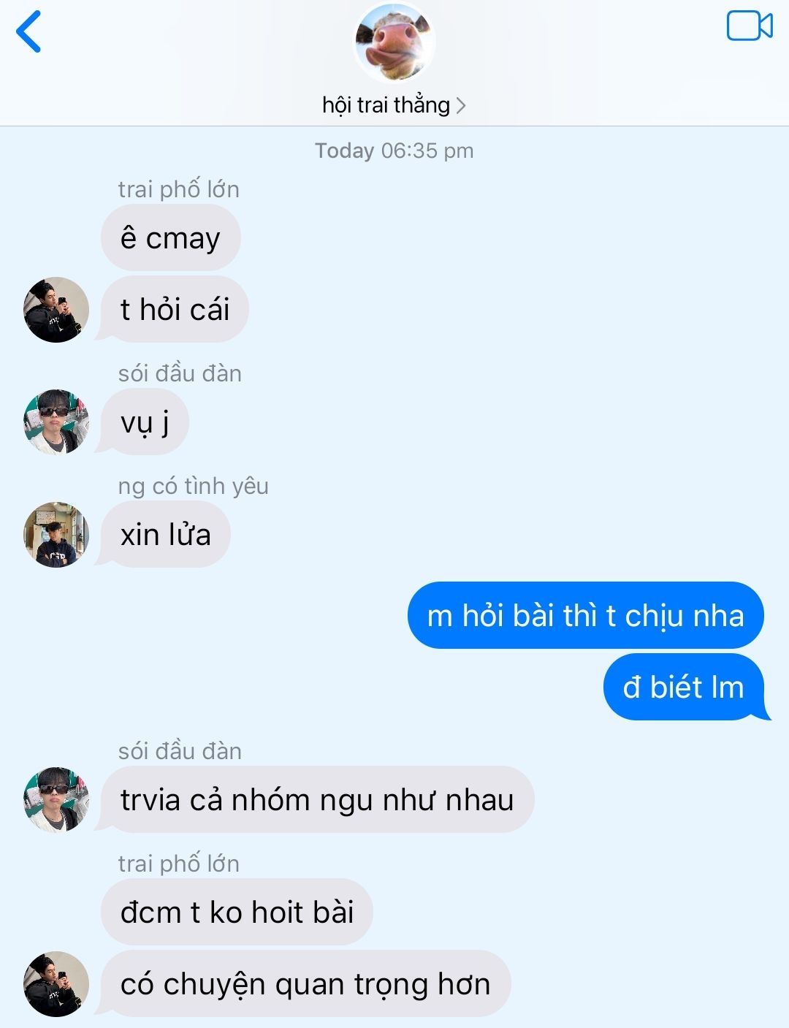789x1028 pixels.
Task: Select the 't hỏi cái' bubble
Action: click(x=175, y=309)
